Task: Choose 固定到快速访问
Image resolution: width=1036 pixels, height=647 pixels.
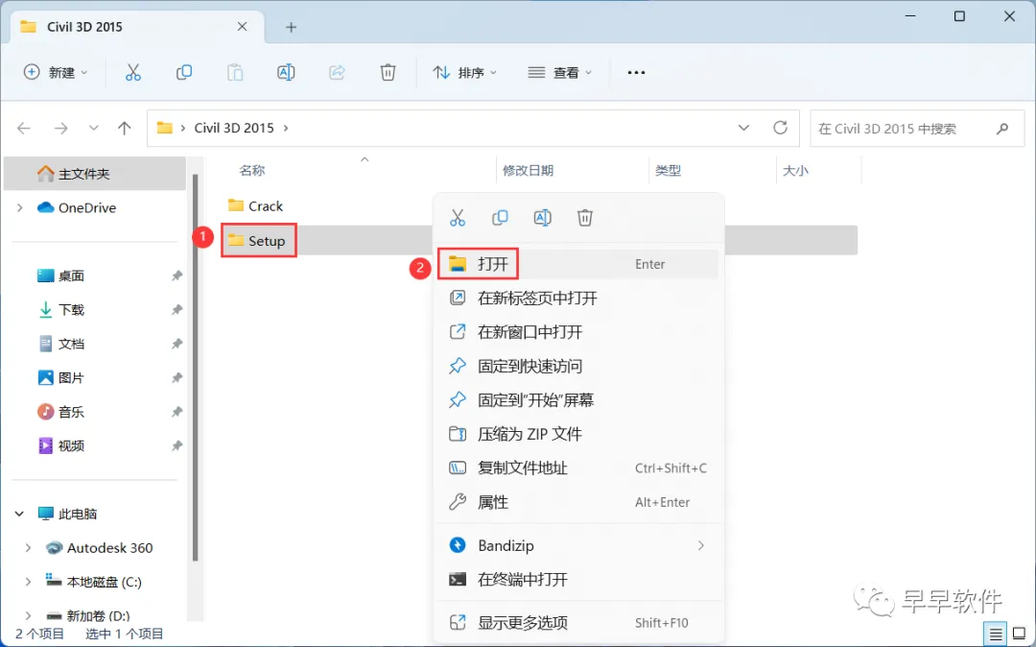Action: point(578,366)
